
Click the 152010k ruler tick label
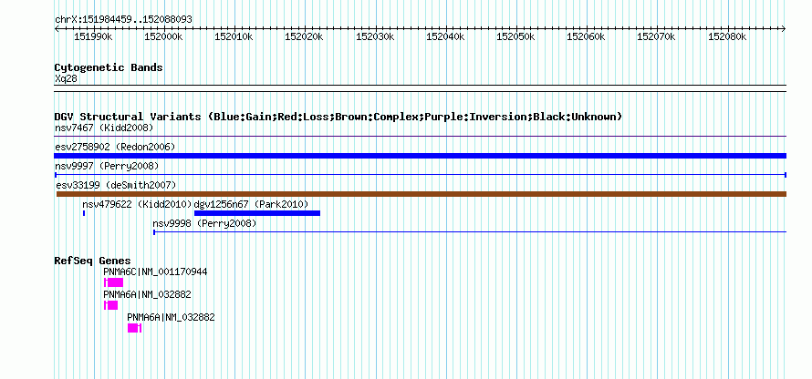pyautogui.click(x=234, y=36)
